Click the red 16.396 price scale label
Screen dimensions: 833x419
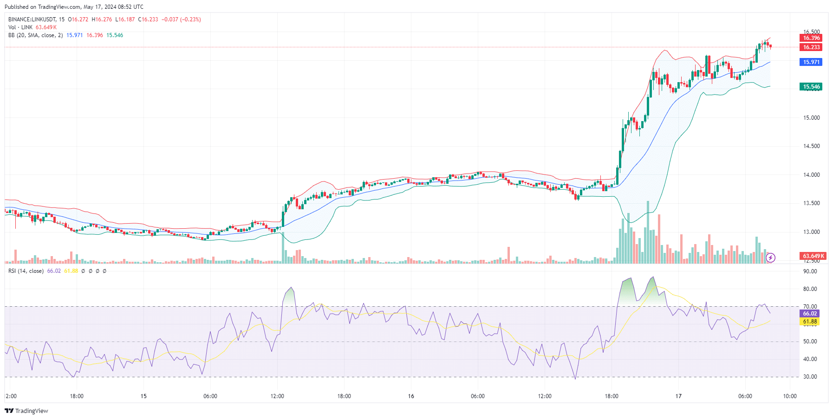811,38
